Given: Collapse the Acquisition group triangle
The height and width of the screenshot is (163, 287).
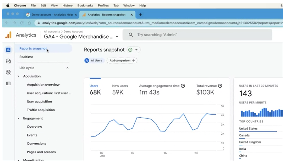Looking at the screenshot, I should [18, 76].
